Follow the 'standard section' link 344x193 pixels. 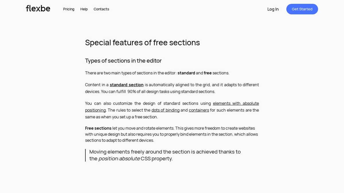pyautogui.click(x=126, y=85)
